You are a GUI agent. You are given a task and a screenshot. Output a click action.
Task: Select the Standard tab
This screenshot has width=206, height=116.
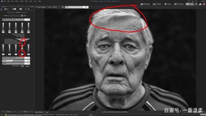[x=18, y=12]
